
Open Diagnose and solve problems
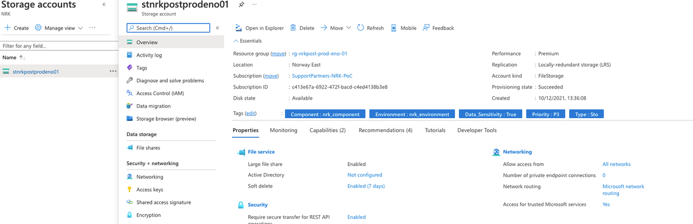tap(171, 81)
